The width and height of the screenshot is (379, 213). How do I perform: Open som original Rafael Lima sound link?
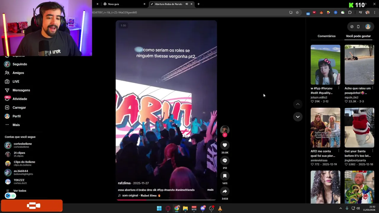click(139, 196)
